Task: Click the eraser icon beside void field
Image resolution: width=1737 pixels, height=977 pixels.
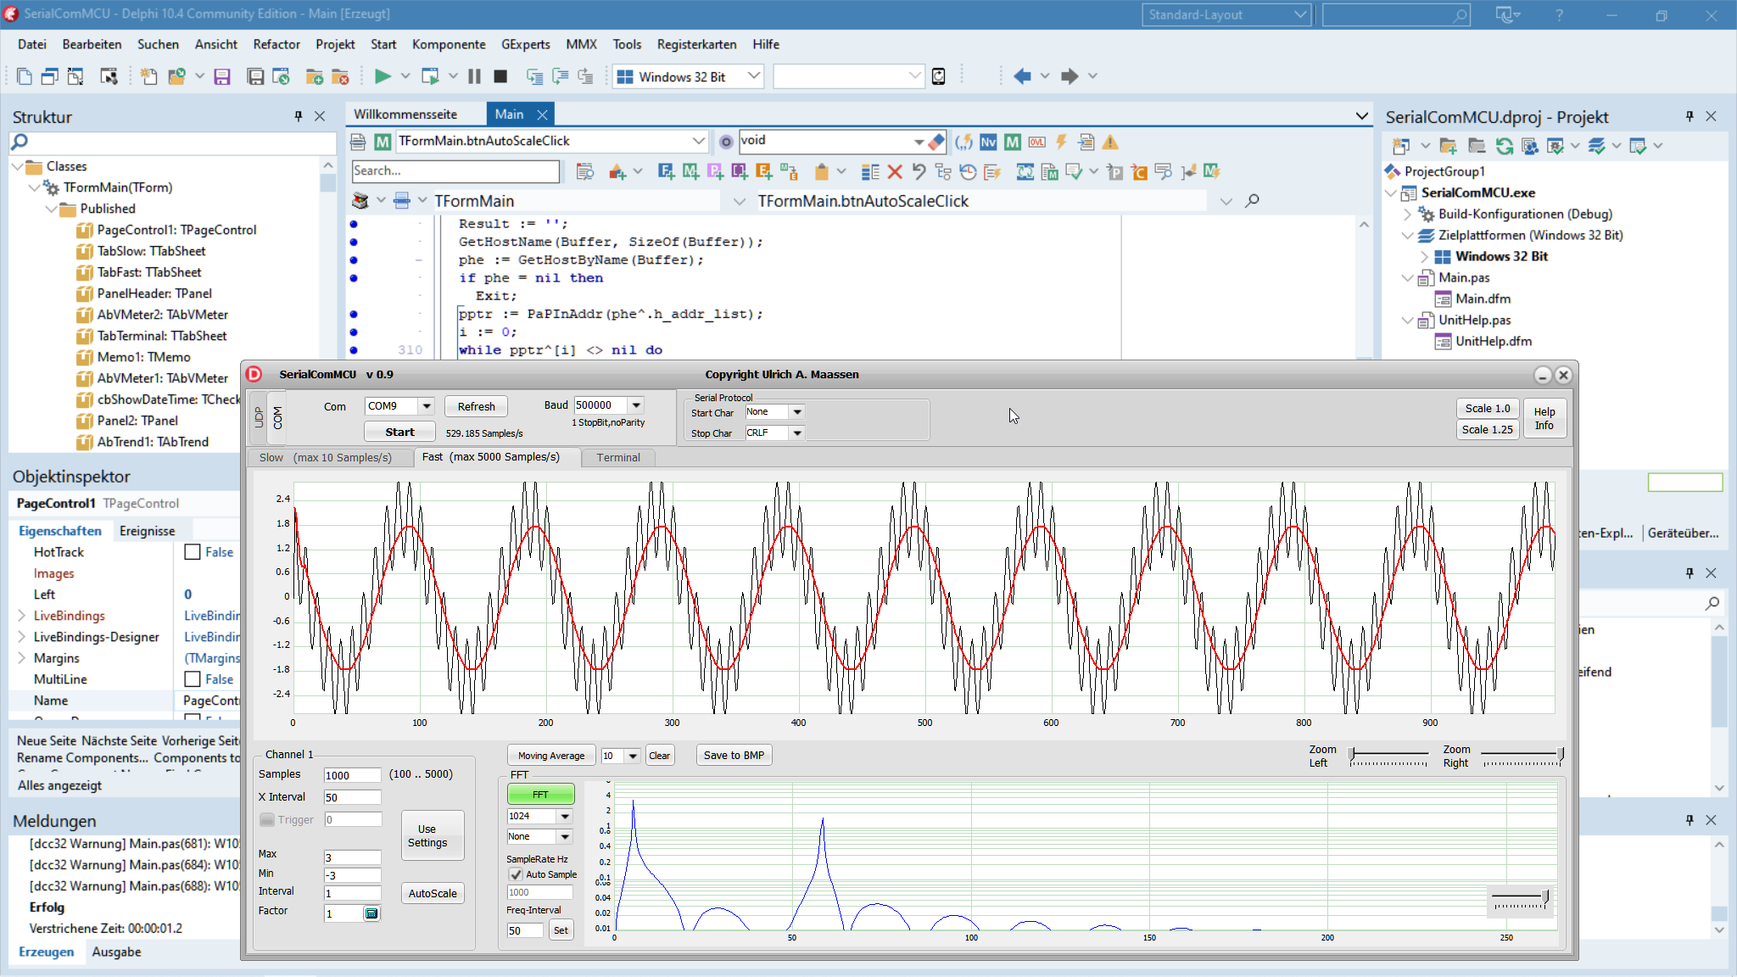Action: pos(936,141)
